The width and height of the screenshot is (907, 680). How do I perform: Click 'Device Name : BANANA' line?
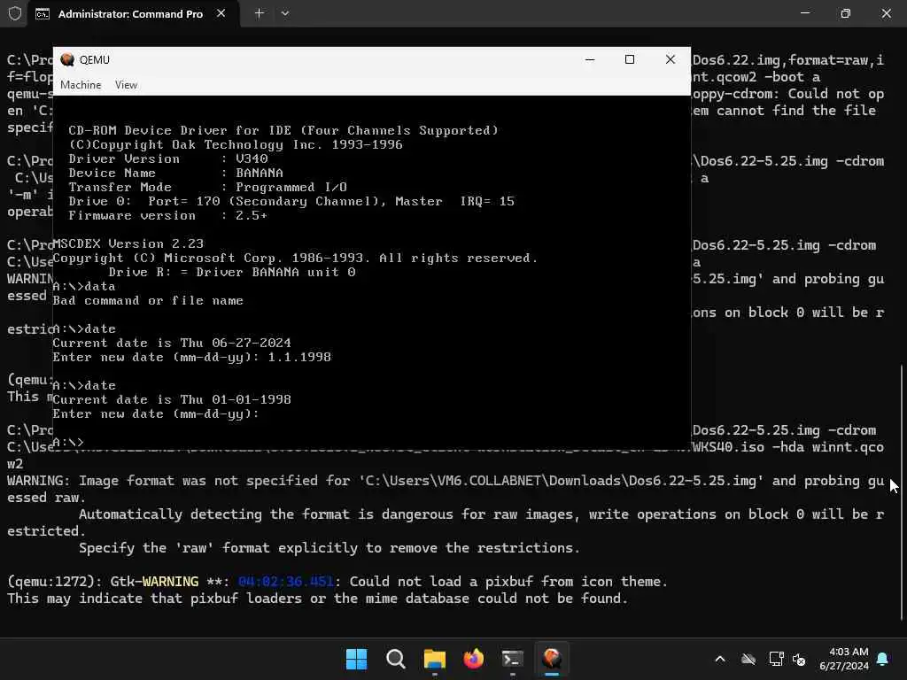(x=176, y=173)
